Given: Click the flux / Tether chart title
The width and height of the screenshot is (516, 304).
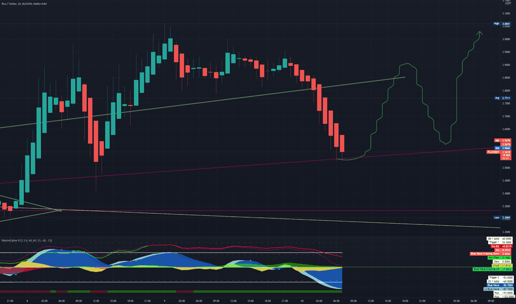Looking at the screenshot, I should (x=24, y=4).
